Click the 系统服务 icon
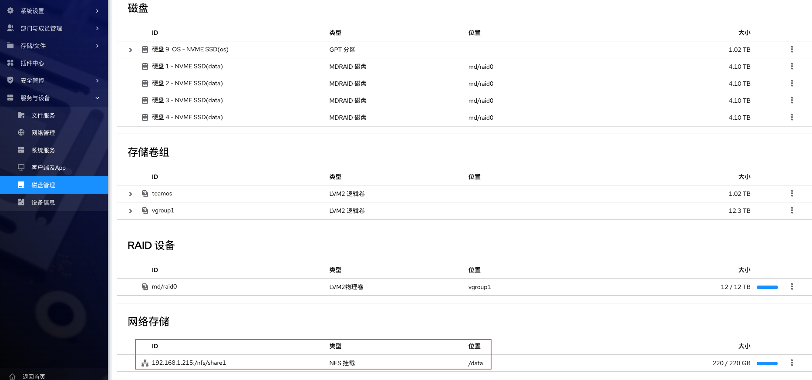812x380 pixels. (21, 150)
